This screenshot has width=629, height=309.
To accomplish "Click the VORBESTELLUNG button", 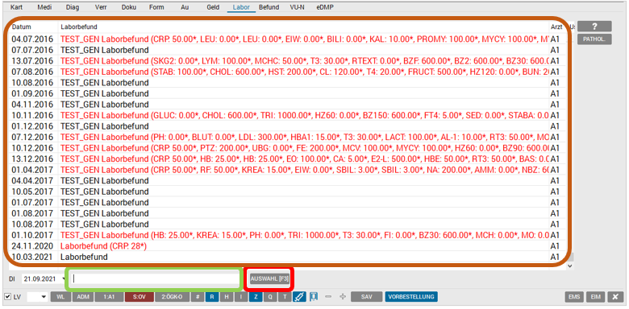I will click(411, 297).
